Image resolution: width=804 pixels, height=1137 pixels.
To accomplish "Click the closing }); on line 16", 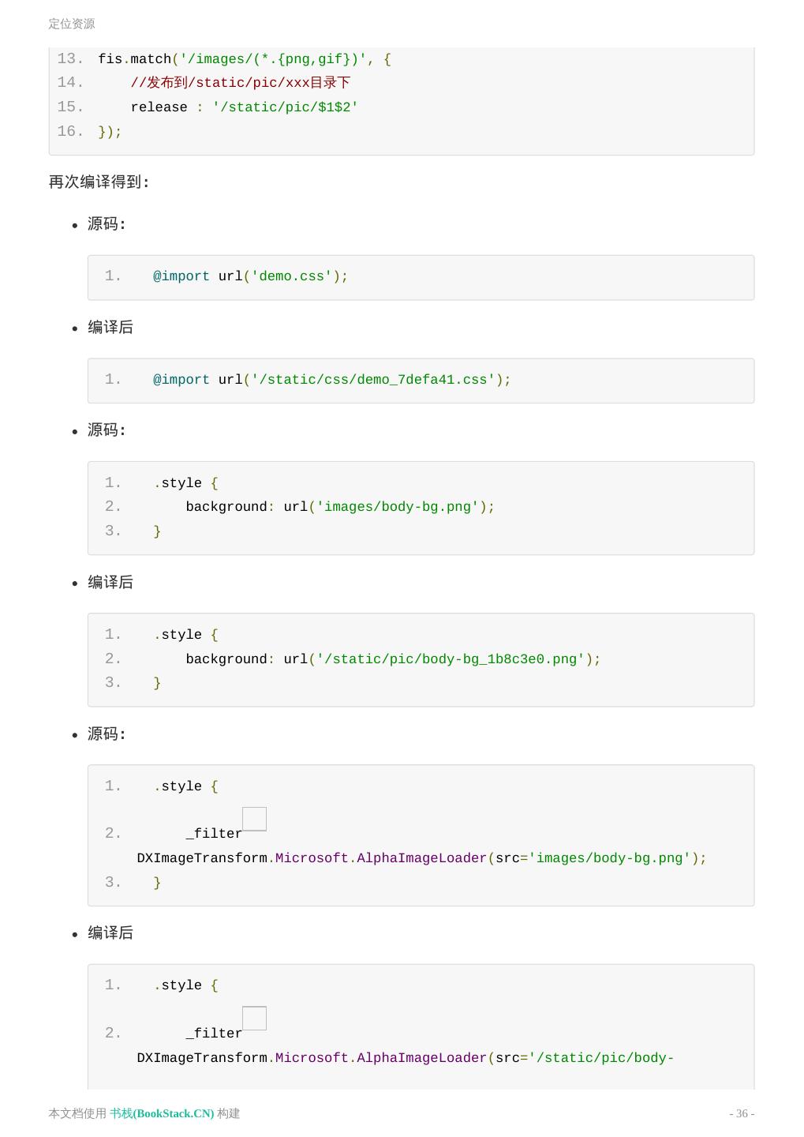I will [x=110, y=132].
